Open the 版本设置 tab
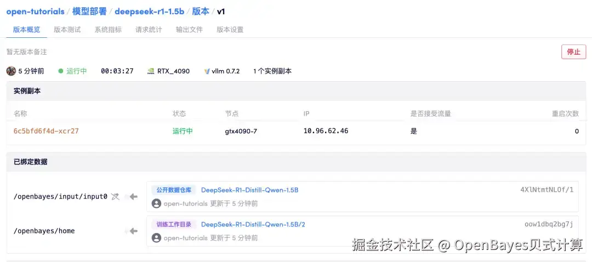The width and height of the screenshot is (592, 262). (230, 30)
